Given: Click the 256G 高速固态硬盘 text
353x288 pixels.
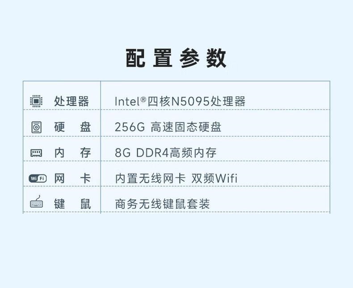Looking at the screenshot, I should (168, 127).
